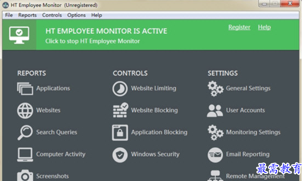Select the User Accounts label
This screenshot has width=305, height=181.
pyautogui.click(x=246, y=110)
